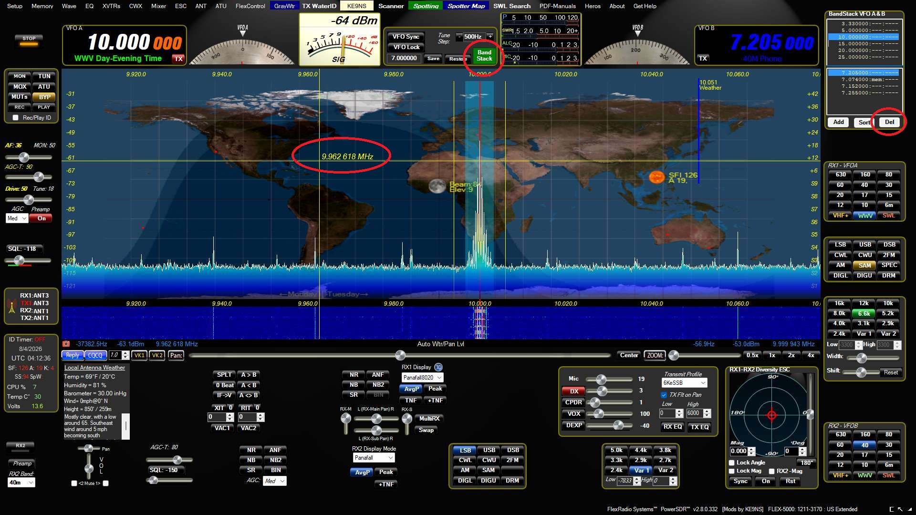Select the WWV band in RX1-VFOA
The width and height of the screenshot is (916, 515).
(x=865, y=216)
